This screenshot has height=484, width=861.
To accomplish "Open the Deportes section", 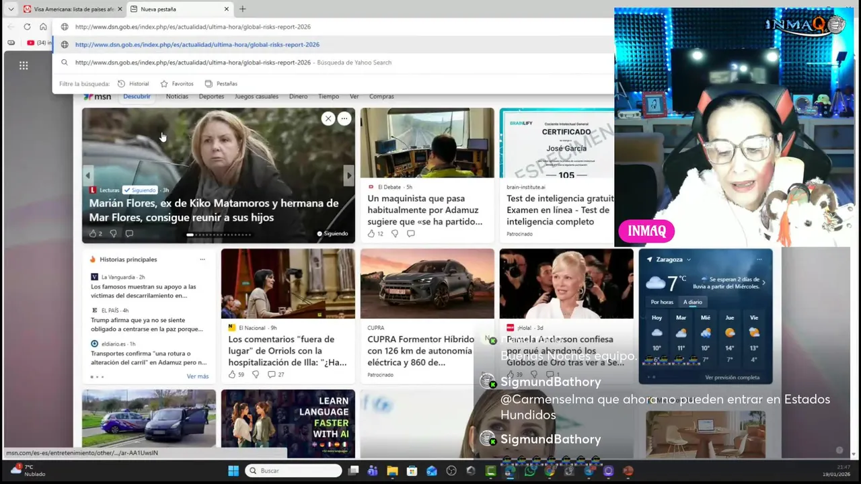I will [x=211, y=97].
